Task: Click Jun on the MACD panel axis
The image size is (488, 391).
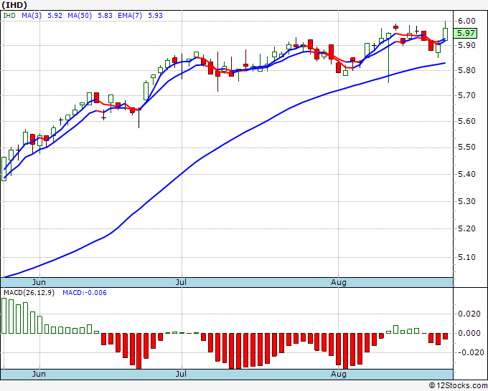Action: (39, 374)
